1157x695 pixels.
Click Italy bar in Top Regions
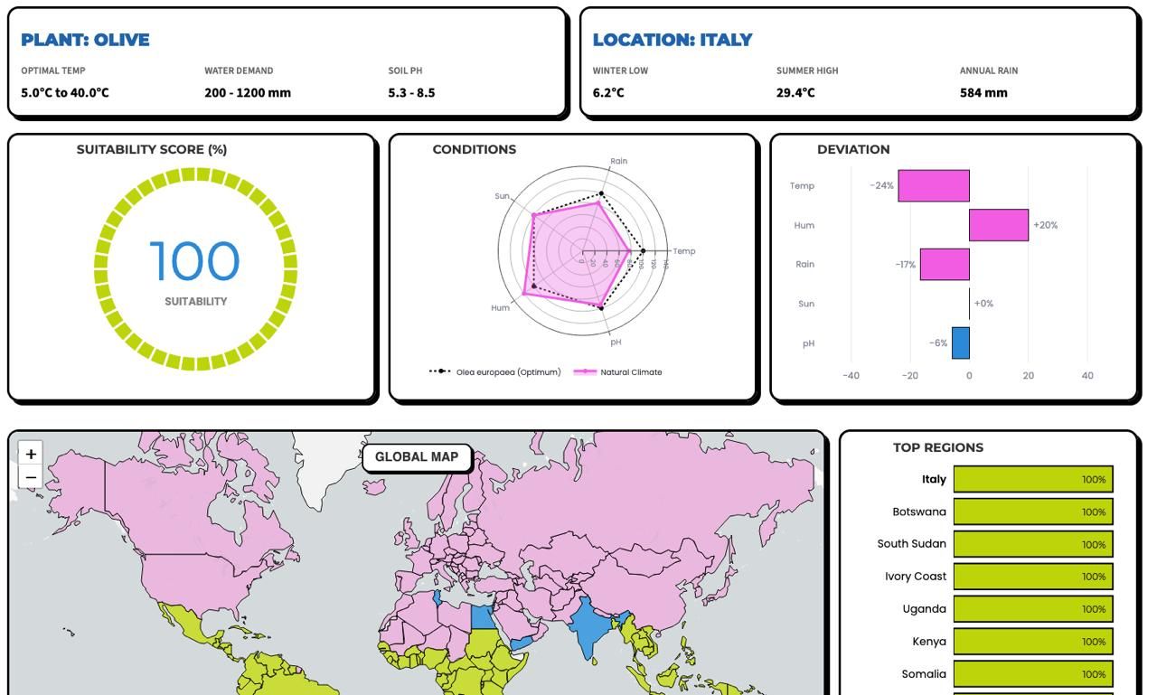pos(1032,479)
